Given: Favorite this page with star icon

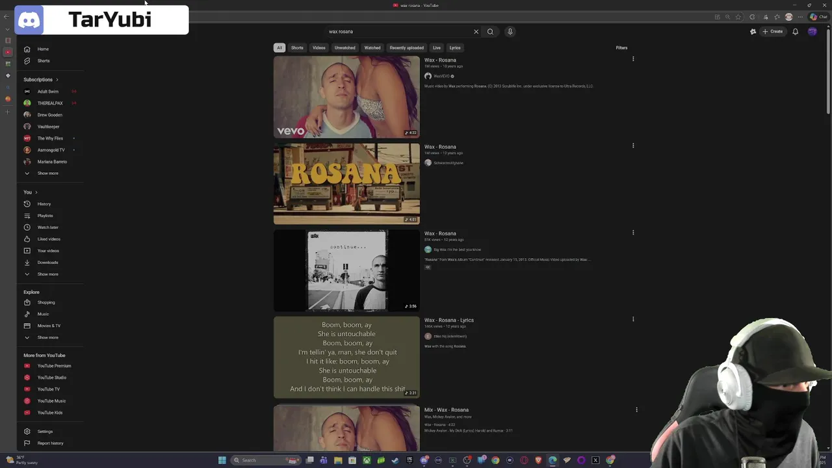Looking at the screenshot, I should (x=738, y=17).
